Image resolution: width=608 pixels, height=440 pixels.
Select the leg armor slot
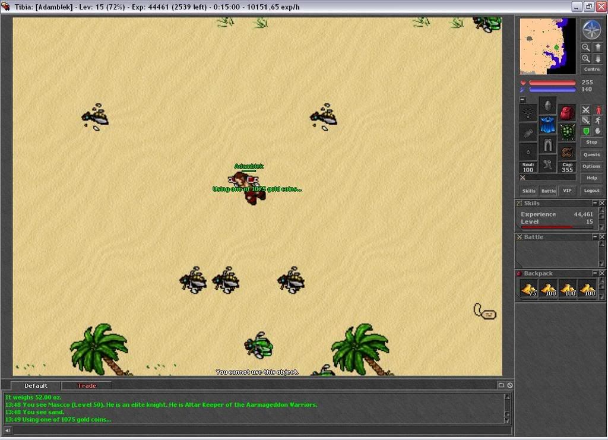click(x=547, y=145)
